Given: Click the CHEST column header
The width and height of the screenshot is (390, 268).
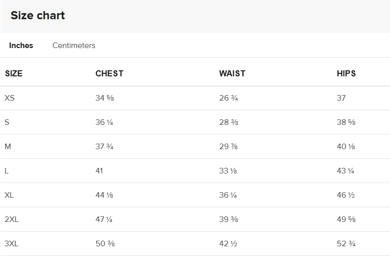Looking at the screenshot, I should (109, 74).
